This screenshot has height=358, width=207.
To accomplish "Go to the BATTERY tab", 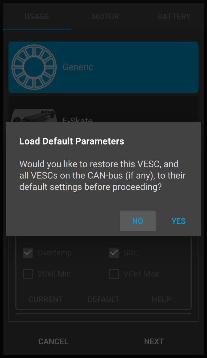I will coord(174,17).
